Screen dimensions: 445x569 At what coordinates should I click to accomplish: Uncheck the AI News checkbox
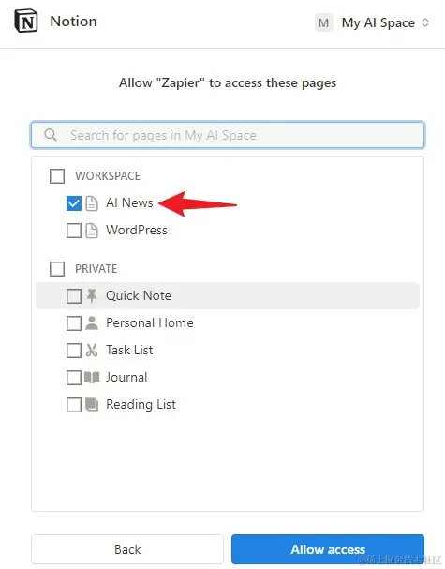(74, 203)
